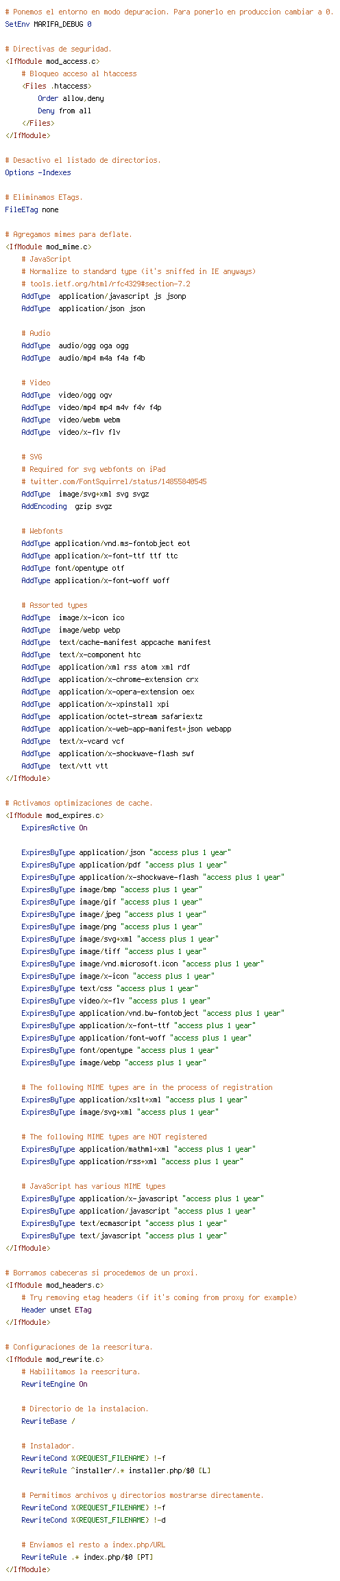
Task: Click the AddEncoding gzip svgz line
Action: [66, 506]
